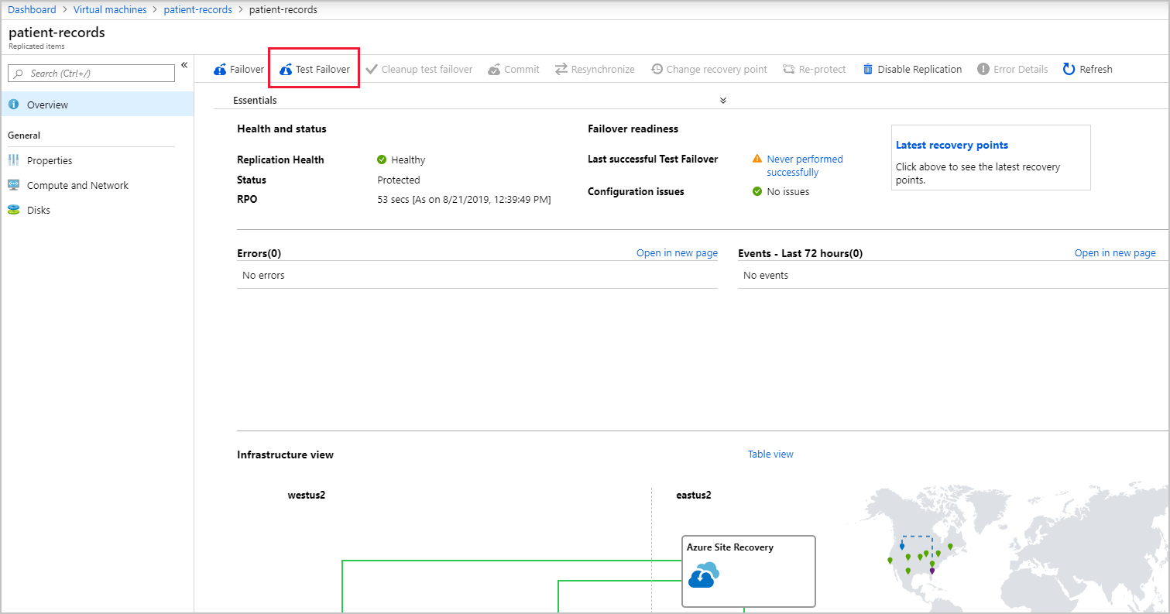Open Virtual machines breadcrumb link
Image resolution: width=1170 pixels, height=614 pixels.
coord(110,10)
